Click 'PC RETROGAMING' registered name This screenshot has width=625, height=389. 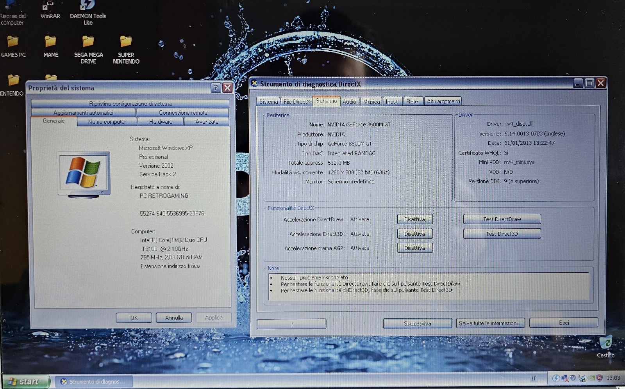(164, 195)
